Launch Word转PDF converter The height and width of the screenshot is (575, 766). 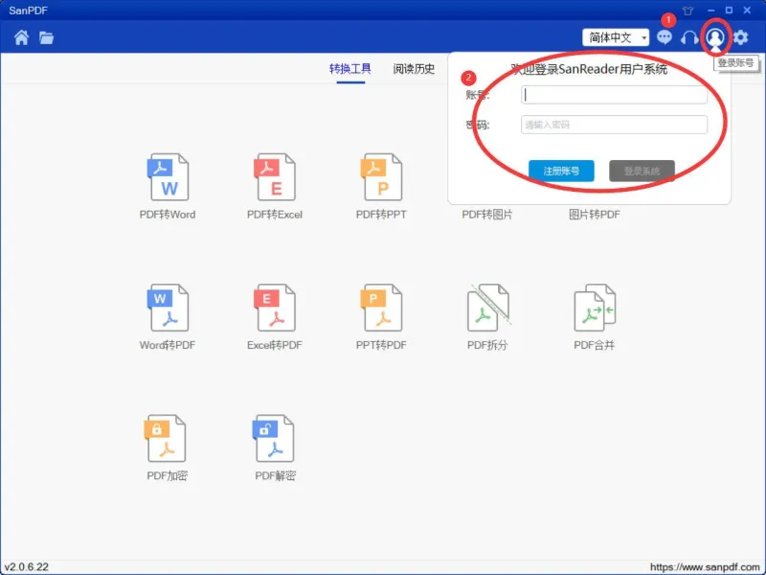pos(168,317)
